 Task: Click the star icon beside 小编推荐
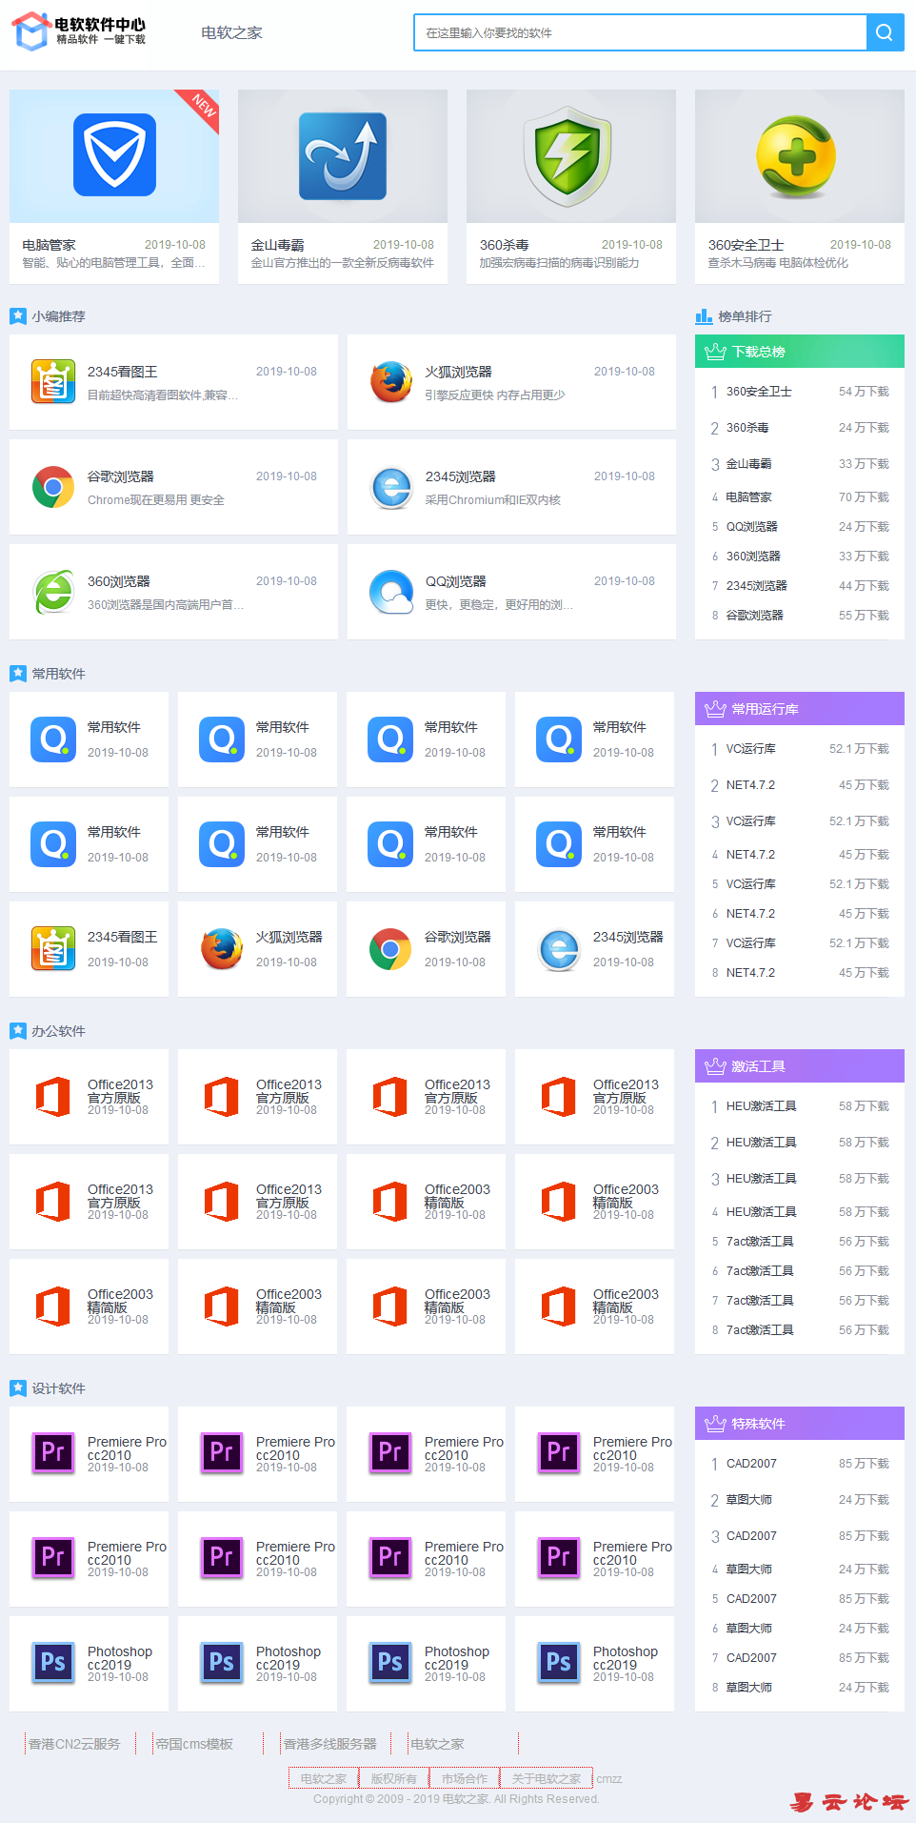tap(18, 315)
